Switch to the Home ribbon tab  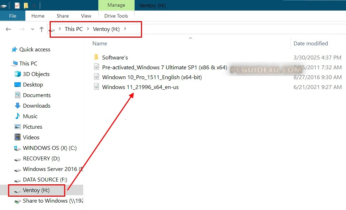tap(38, 16)
